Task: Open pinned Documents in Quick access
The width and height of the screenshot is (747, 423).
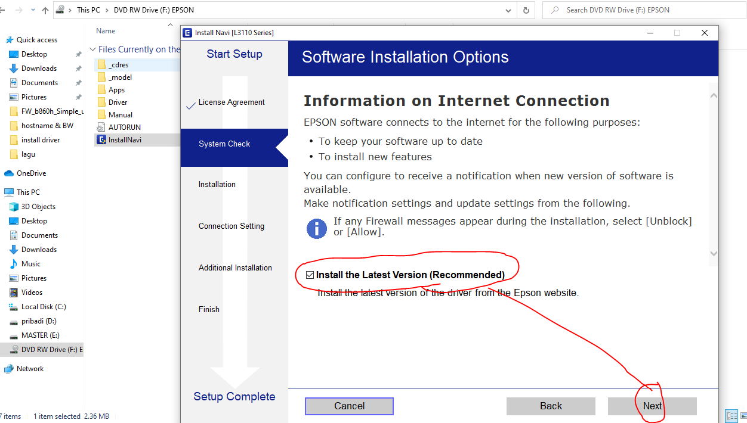Action: point(39,83)
